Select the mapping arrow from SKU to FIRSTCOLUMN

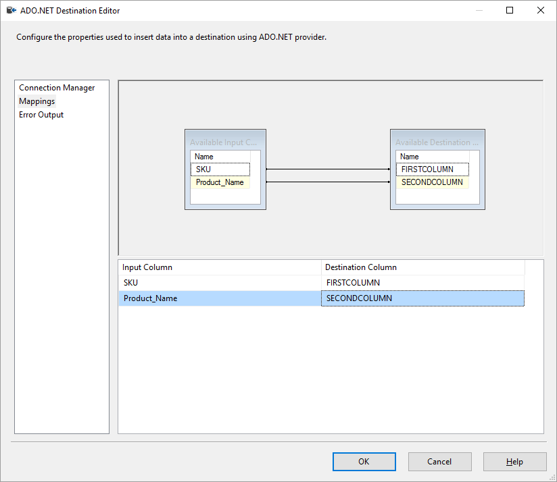pyautogui.click(x=328, y=169)
